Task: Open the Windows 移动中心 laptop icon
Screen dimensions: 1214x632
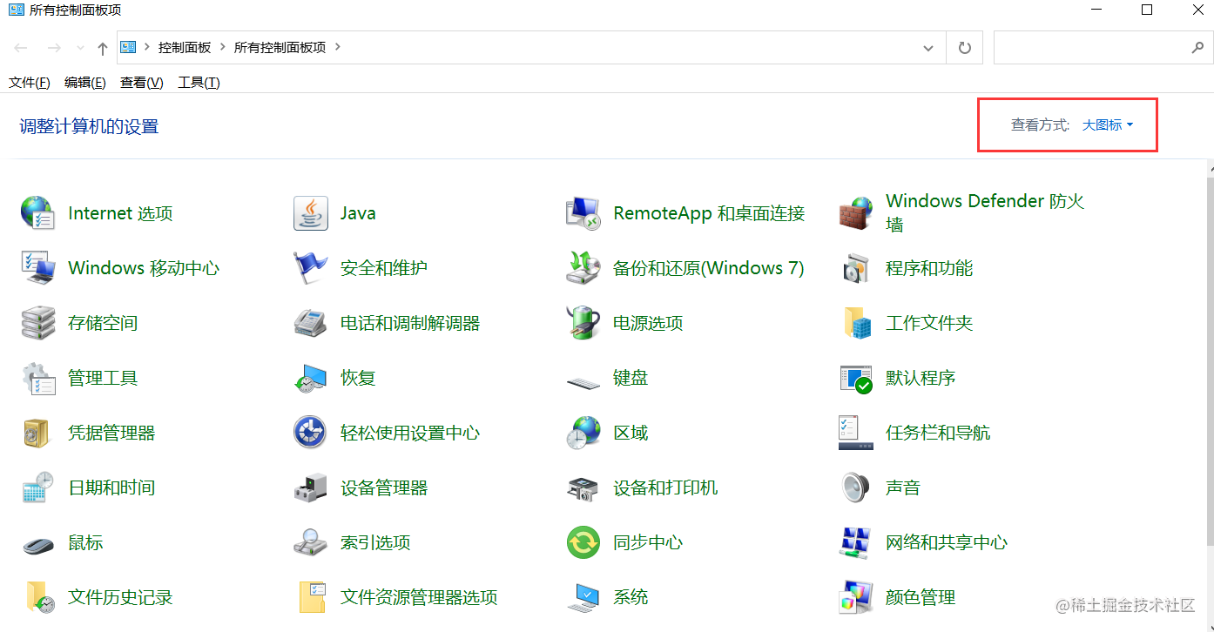Action: click(x=37, y=268)
